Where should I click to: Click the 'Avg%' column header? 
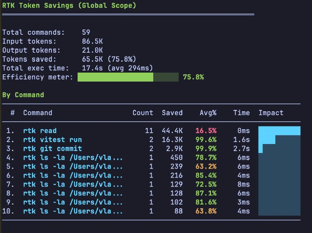point(208,113)
